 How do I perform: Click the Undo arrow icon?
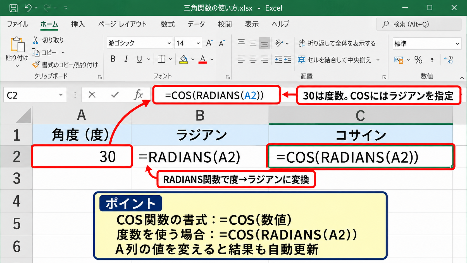[x=28, y=8]
